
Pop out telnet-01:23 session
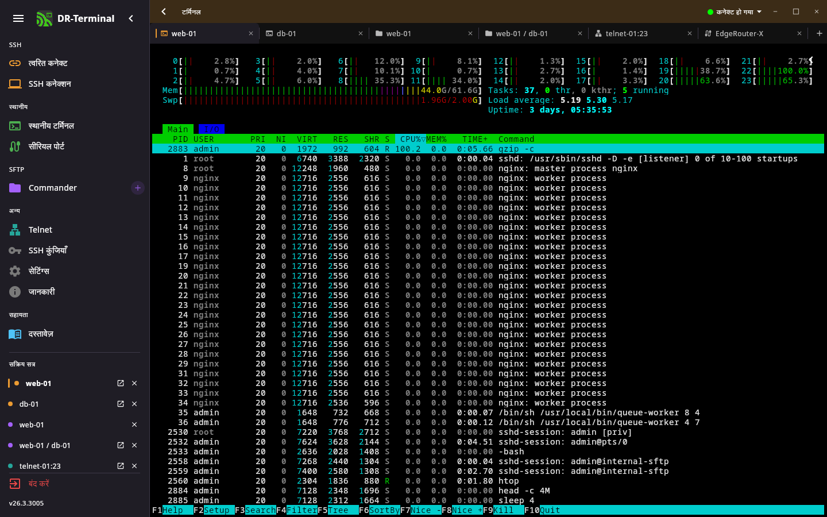click(121, 466)
